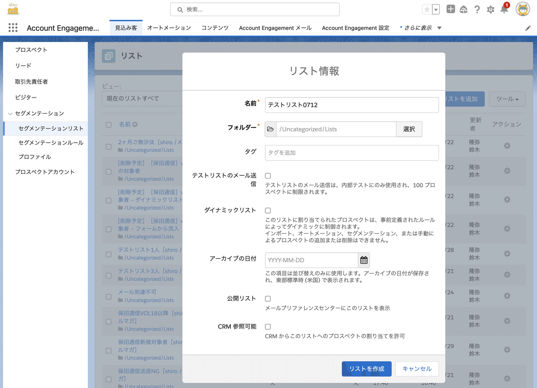
Task: Open the notifications bell
Action: [504, 9]
